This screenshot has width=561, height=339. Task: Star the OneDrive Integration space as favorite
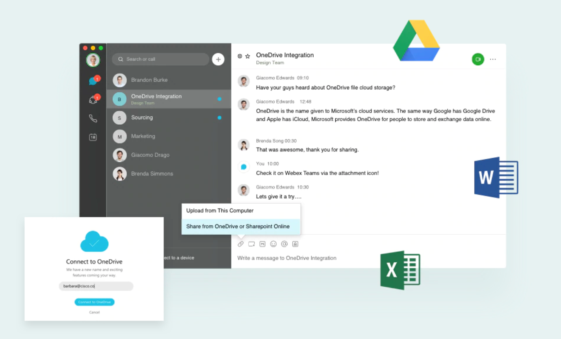pos(247,56)
